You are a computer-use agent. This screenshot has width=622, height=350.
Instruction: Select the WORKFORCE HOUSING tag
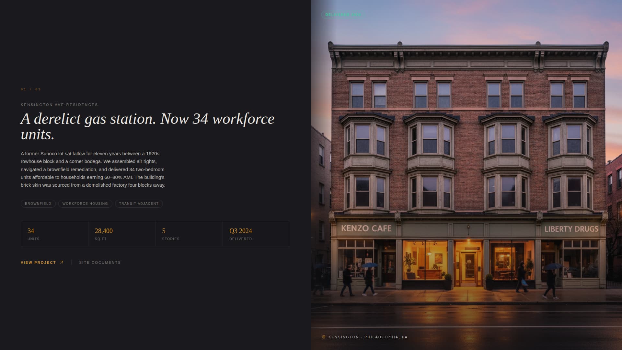[85, 204]
